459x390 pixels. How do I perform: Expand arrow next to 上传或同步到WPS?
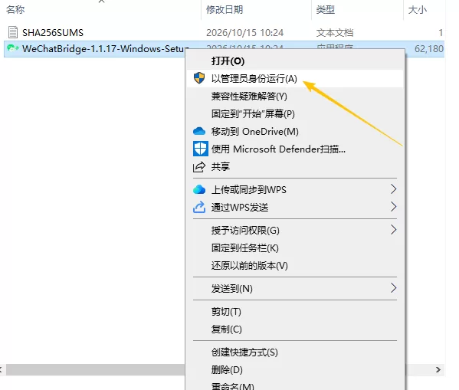click(393, 189)
